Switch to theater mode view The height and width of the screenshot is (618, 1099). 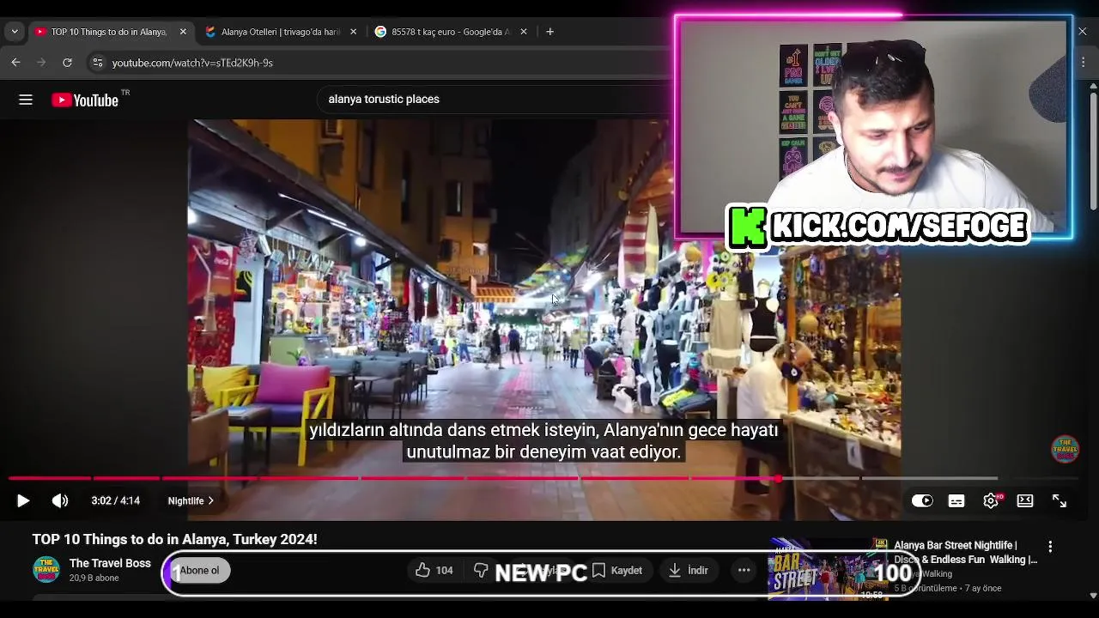[1025, 500]
